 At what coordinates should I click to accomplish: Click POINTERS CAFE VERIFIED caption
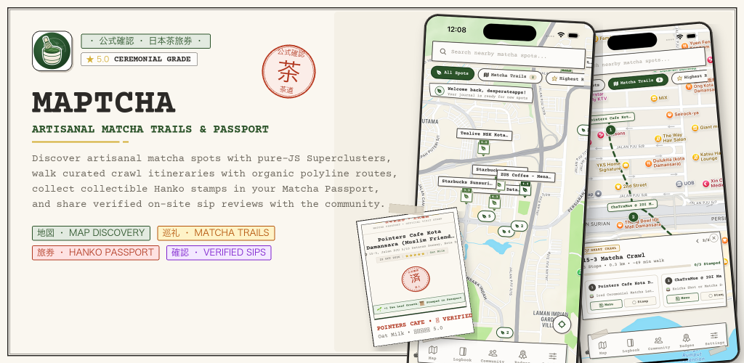coord(424,320)
